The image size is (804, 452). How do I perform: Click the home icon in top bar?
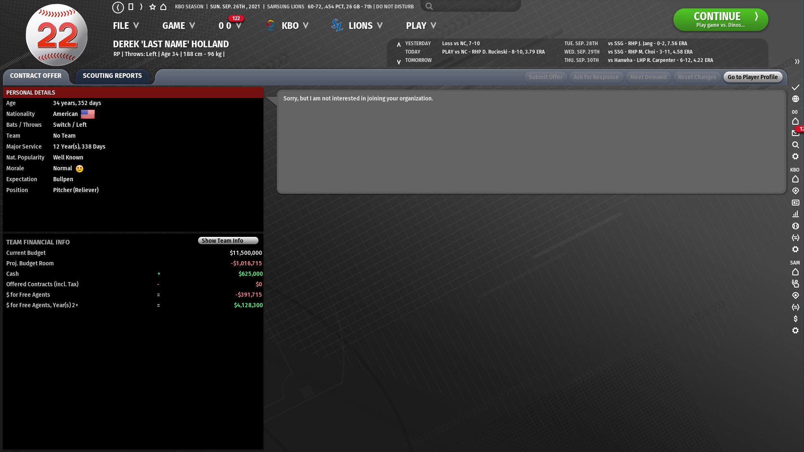point(163,7)
